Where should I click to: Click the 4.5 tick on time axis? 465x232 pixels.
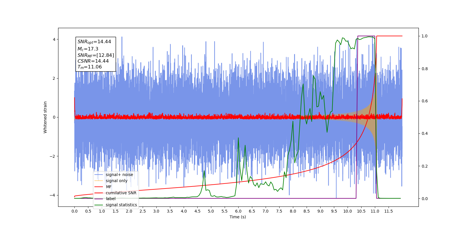coord(197,211)
